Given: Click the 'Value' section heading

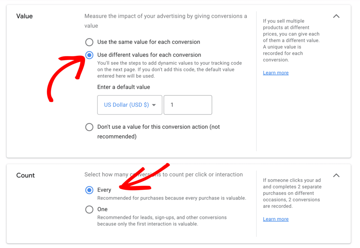Looking at the screenshot, I should (24, 16).
